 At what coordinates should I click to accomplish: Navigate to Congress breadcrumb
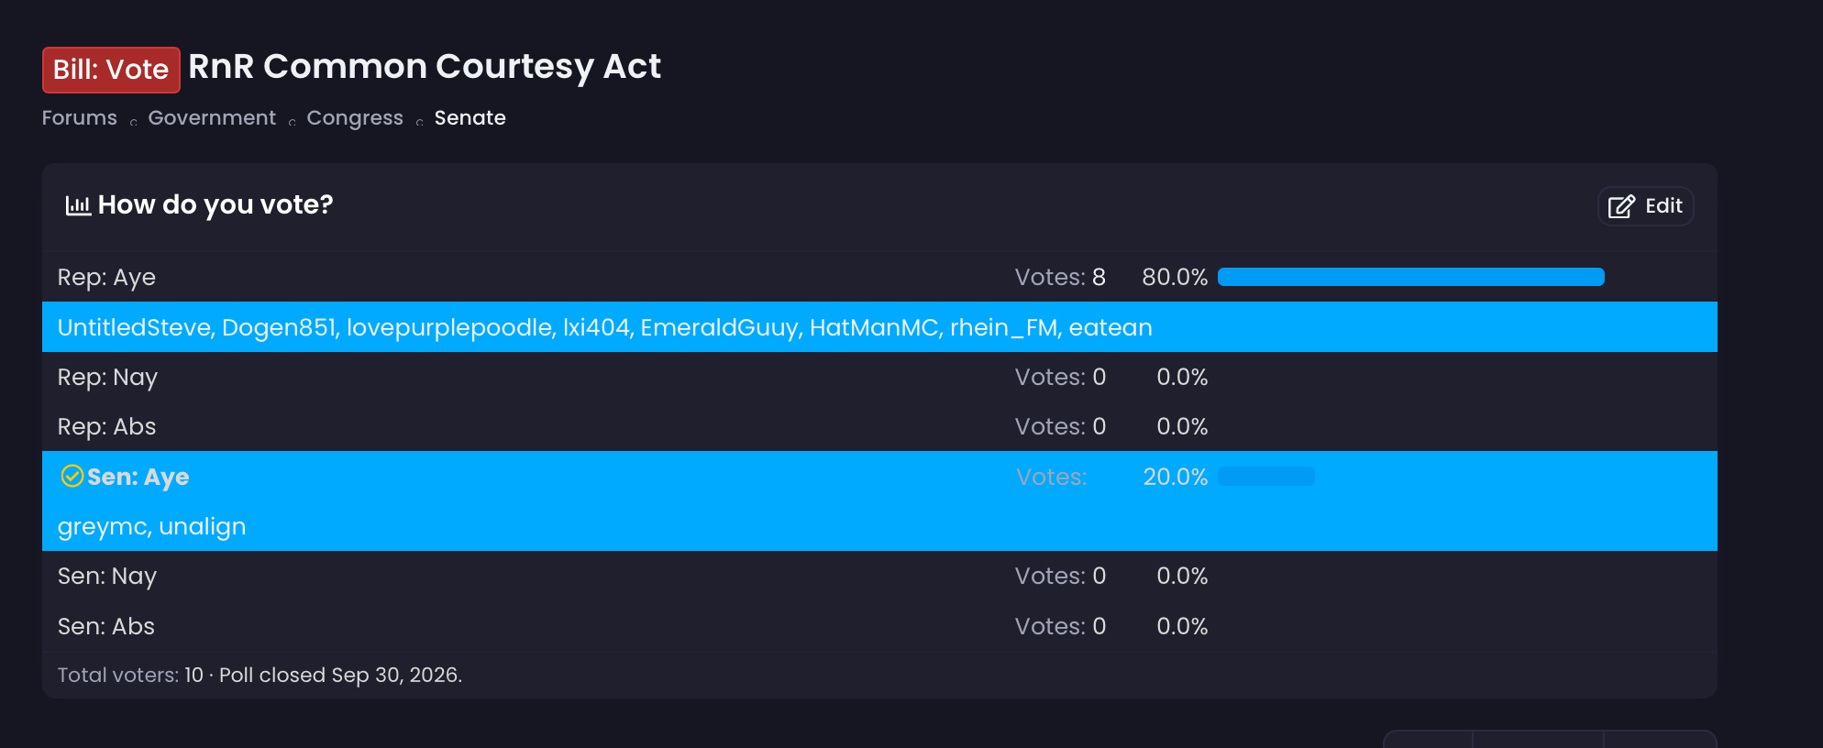click(x=355, y=118)
